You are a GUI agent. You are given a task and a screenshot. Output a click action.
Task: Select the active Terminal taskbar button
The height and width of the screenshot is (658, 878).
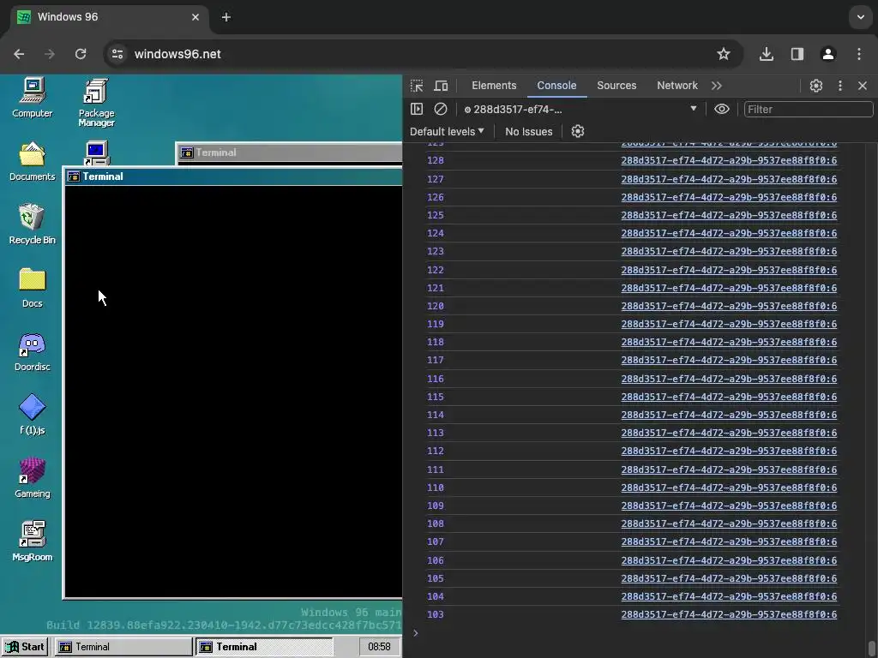[x=264, y=647]
